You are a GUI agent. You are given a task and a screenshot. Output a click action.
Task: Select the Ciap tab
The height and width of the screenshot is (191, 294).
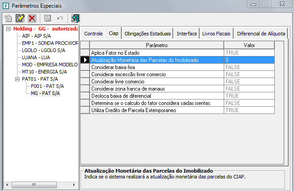pos(113,33)
